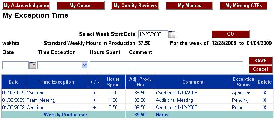Click the wakhta username text
275x126 pixels.
[11, 43]
